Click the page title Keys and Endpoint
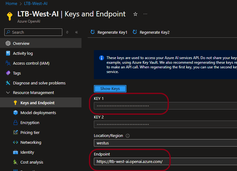 pyautogui.click(x=95, y=14)
